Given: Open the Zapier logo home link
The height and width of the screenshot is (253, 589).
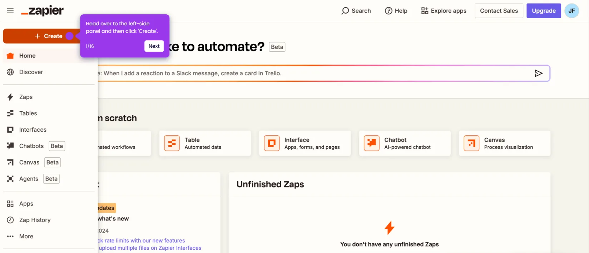Looking at the screenshot, I should 42,11.
